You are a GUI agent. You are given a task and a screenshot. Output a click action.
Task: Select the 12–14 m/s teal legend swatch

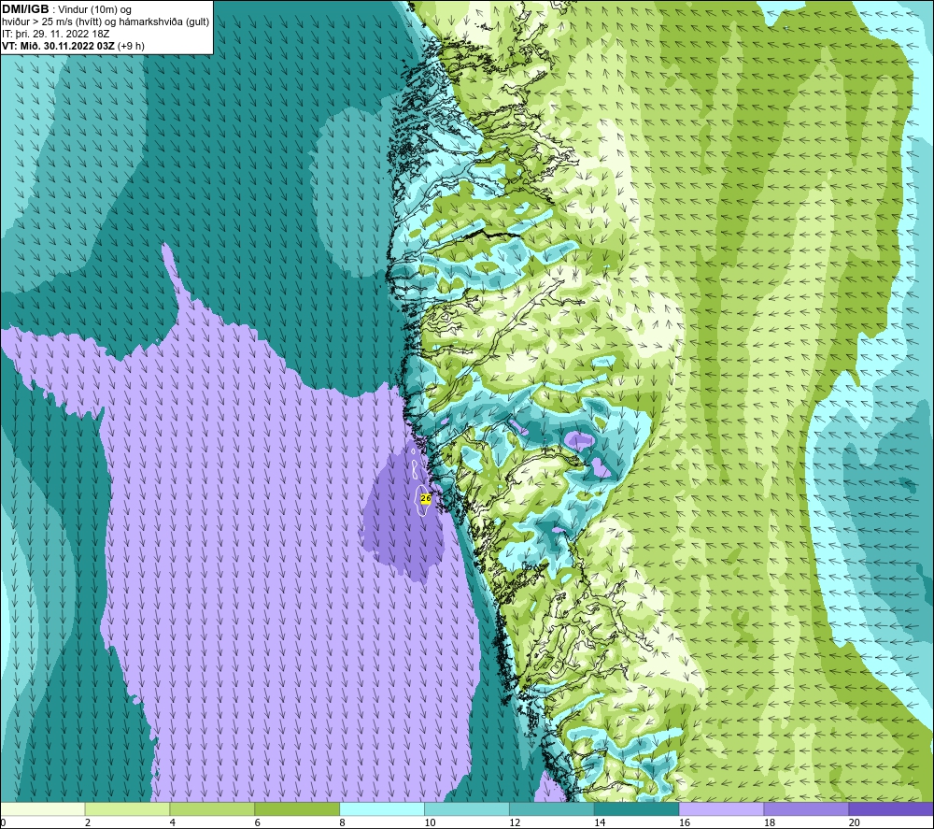point(552,809)
